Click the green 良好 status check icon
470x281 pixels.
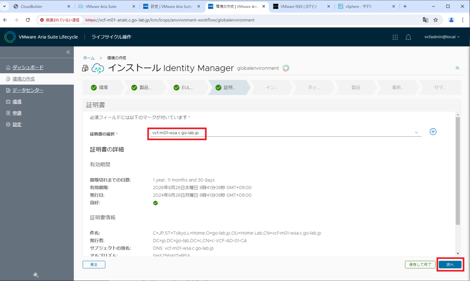coord(155,203)
